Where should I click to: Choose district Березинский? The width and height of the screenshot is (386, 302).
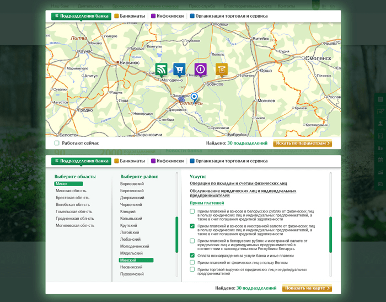(132, 190)
